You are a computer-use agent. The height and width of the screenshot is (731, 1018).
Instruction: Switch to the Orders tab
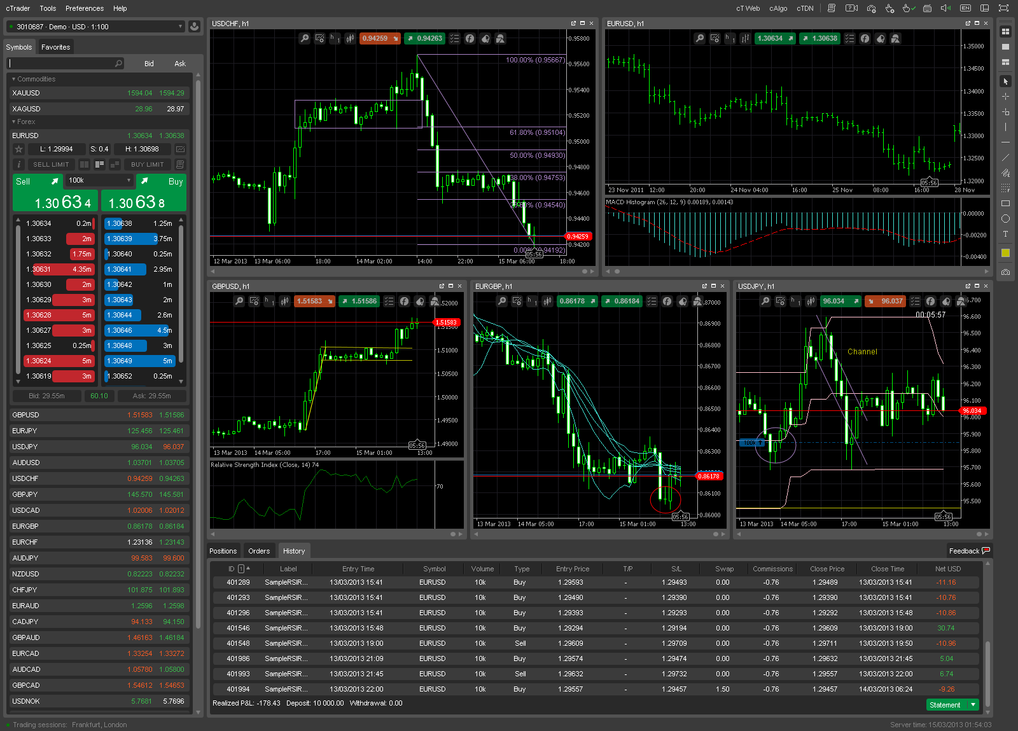[259, 551]
